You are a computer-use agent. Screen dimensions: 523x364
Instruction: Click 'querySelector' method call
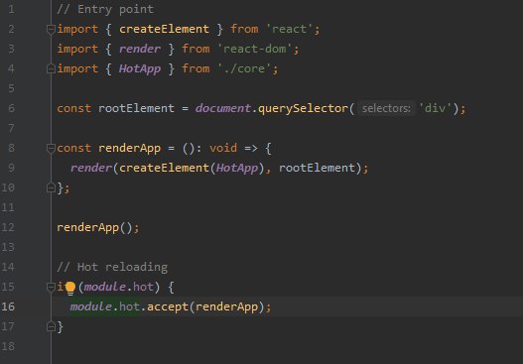[x=303, y=108]
